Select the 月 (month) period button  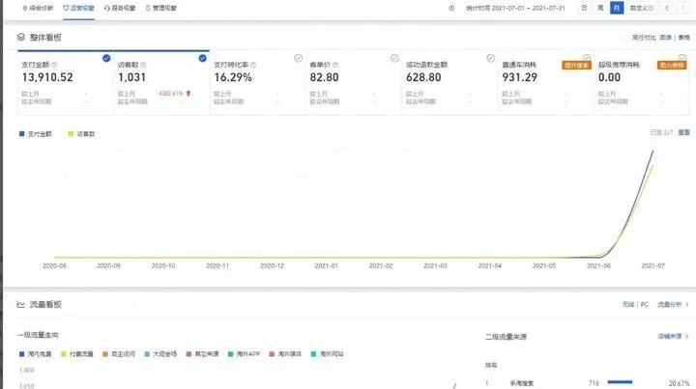tap(617, 8)
